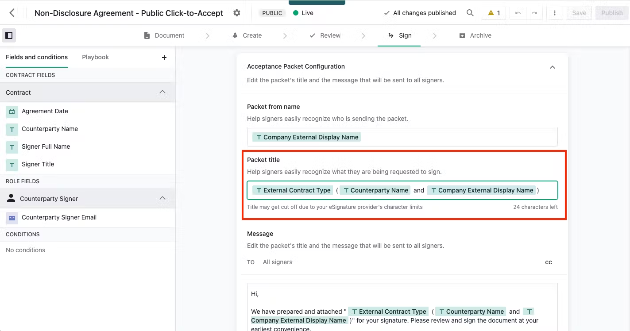Open the cc recipients option
The width and height of the screenshot is (630, 331).
click(x=549, y=262)
